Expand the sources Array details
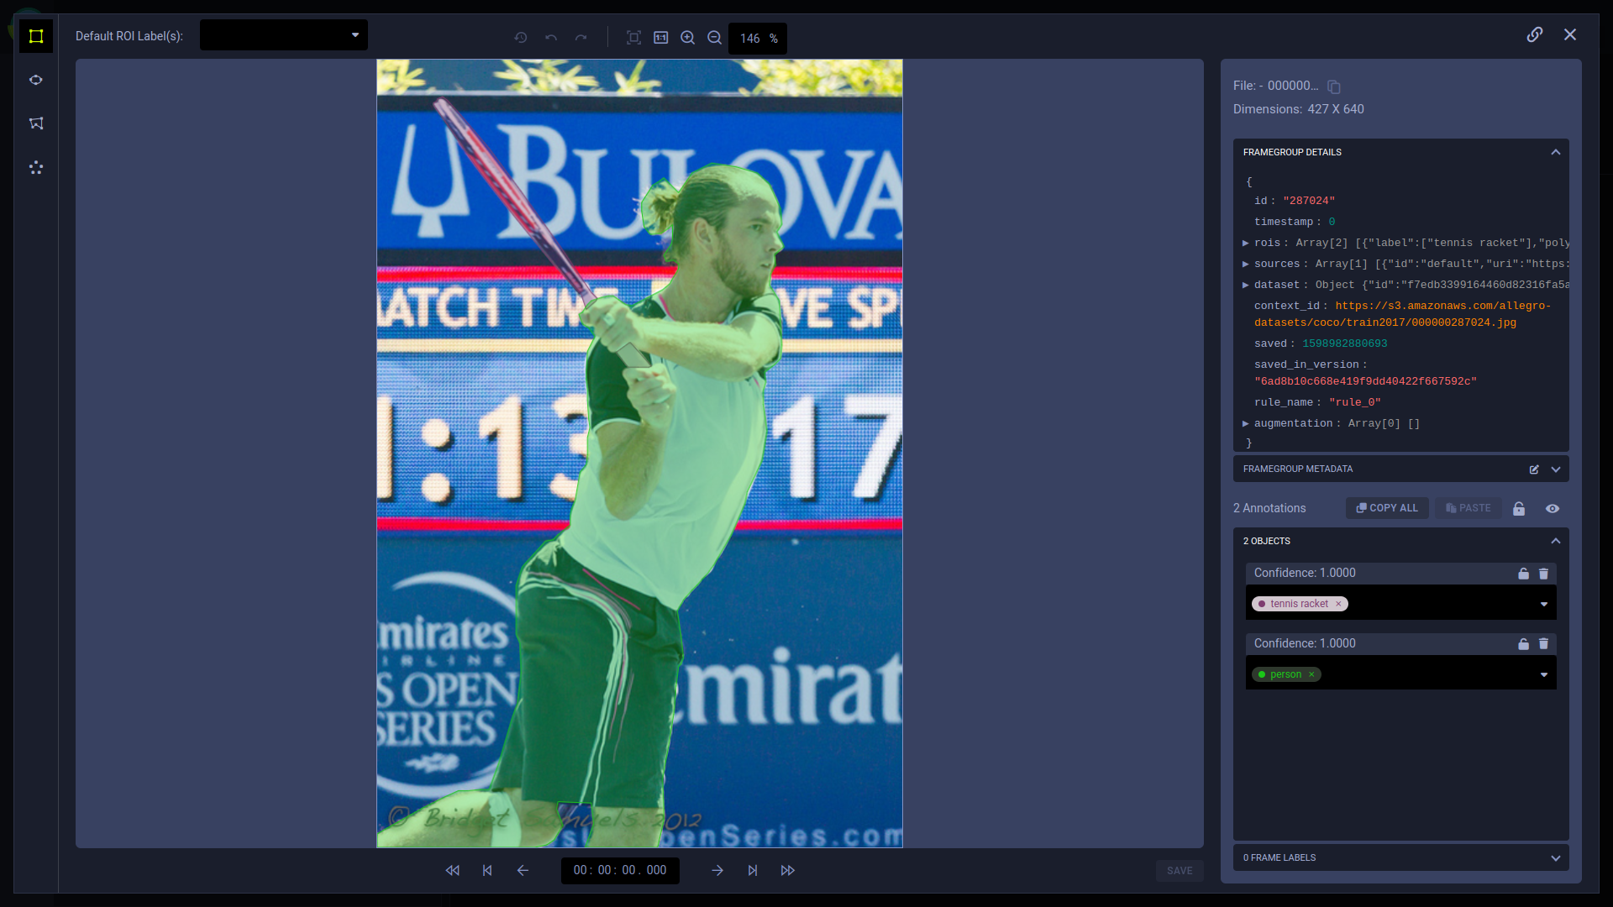The image size is (1613, 907). tap(1247, 264)
